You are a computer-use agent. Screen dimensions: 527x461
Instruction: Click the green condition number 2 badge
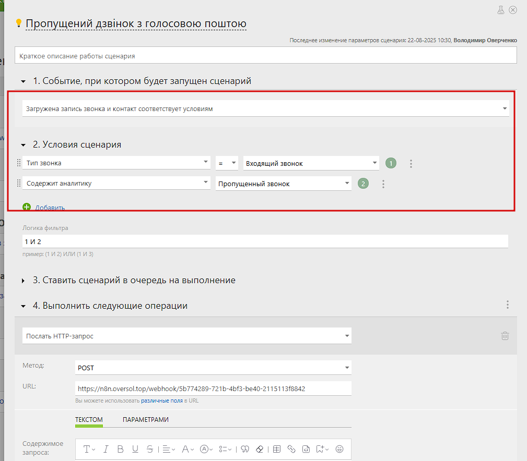pos(363,184)
